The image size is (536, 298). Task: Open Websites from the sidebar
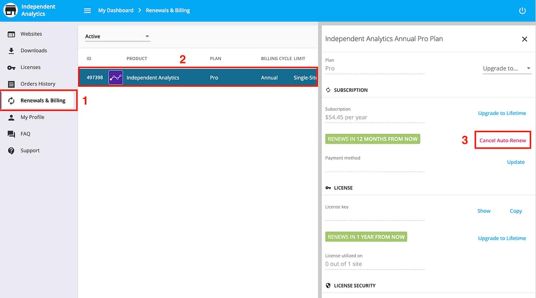coord(31,34)
